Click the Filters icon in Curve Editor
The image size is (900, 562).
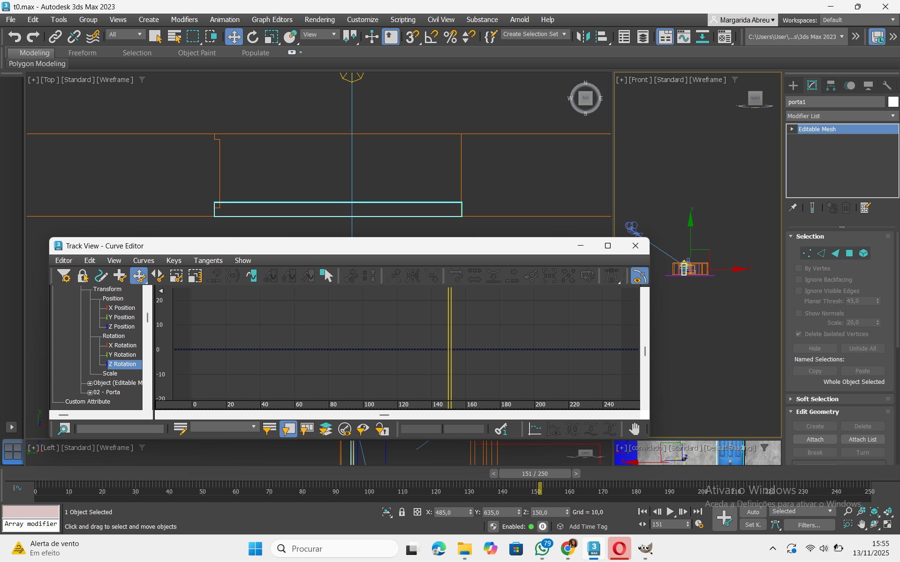[64, 276]
